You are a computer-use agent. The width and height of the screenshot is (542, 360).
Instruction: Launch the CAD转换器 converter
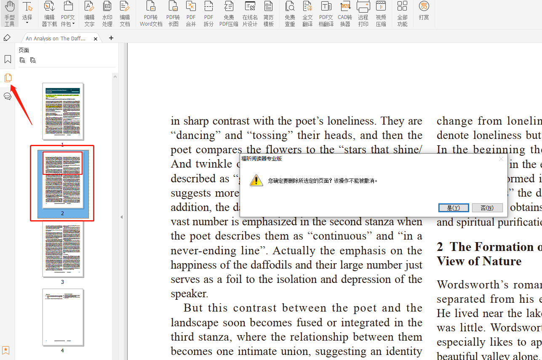tap(345, 13)
